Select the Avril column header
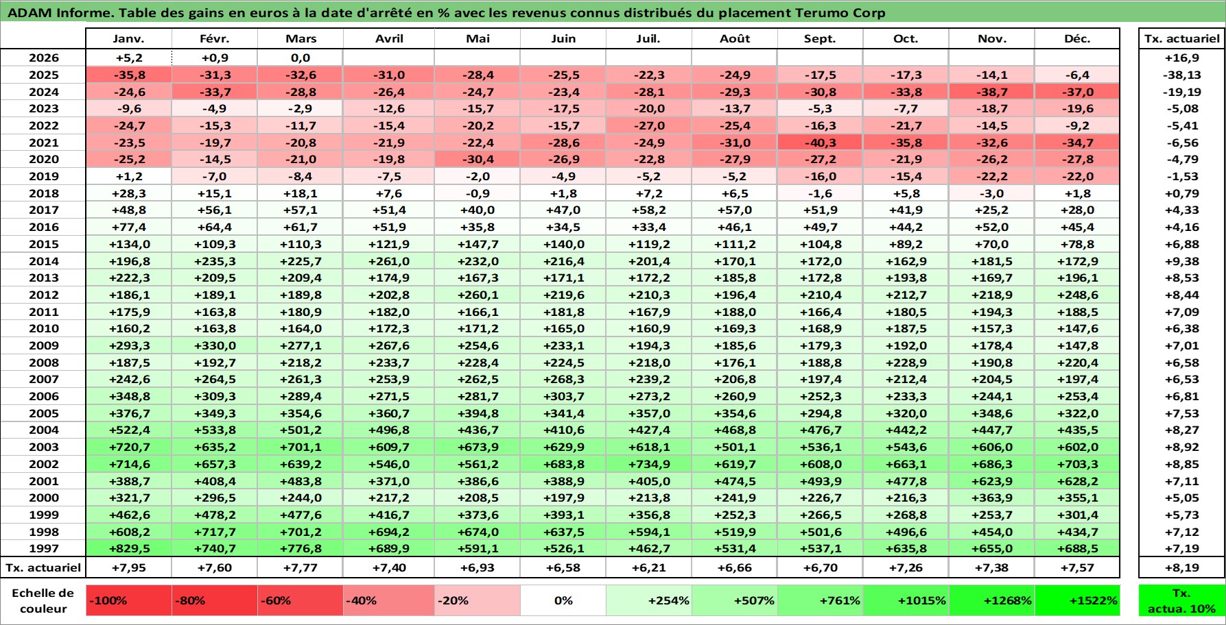Screen dimensions: 1226x625 (389, 38)
